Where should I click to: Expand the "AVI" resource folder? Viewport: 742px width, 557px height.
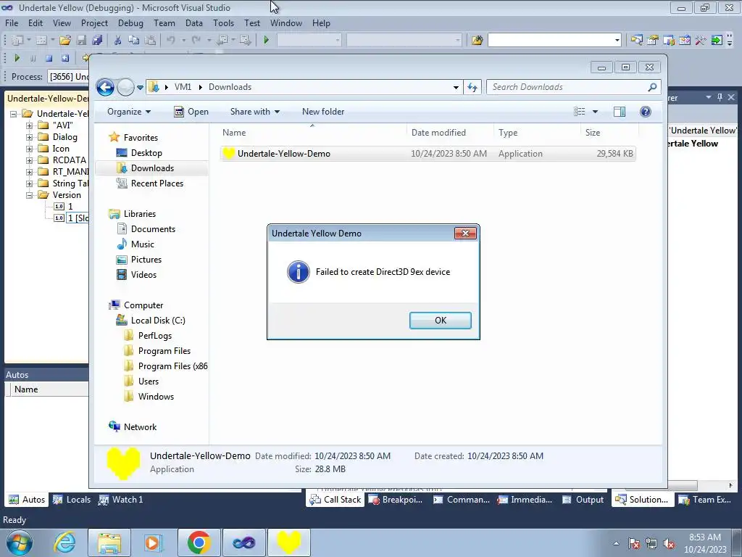(29, 125)
